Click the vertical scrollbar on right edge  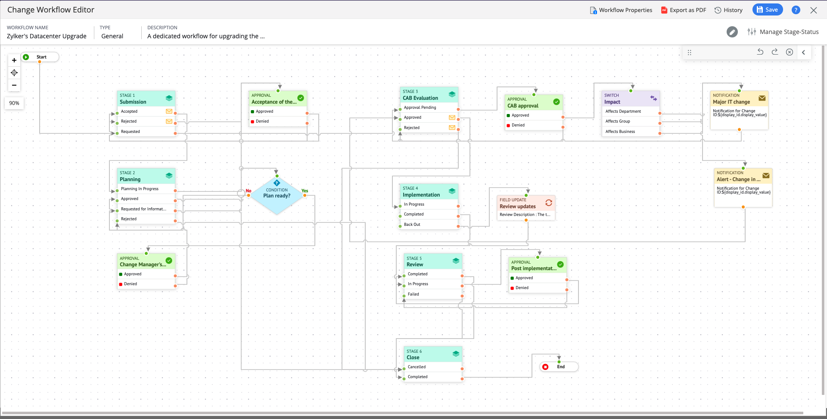coord(824,219)
